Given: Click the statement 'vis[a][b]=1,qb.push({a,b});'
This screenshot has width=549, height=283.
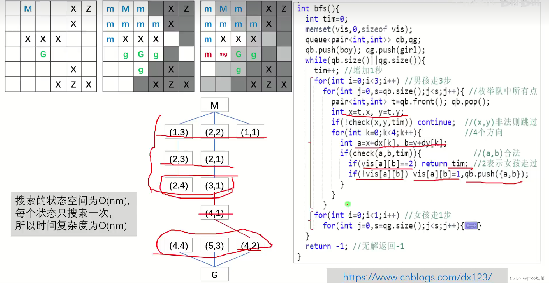Looking at the screenshot, I should click(x=471, y=174).
